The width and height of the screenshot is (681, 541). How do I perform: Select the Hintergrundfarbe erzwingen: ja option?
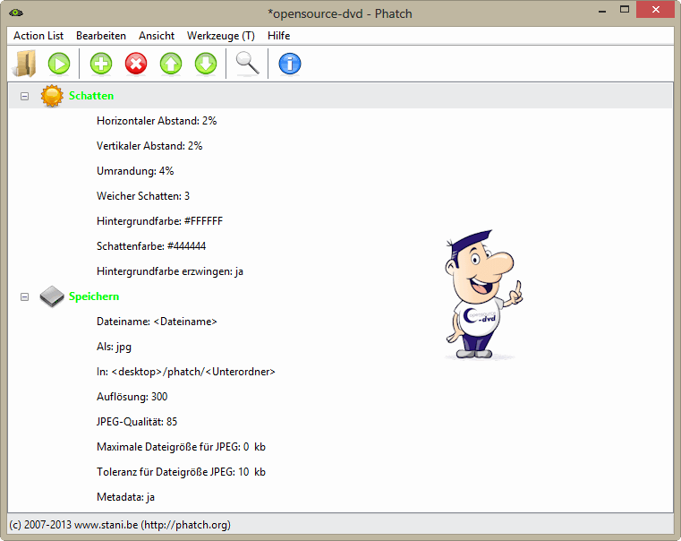170,271
